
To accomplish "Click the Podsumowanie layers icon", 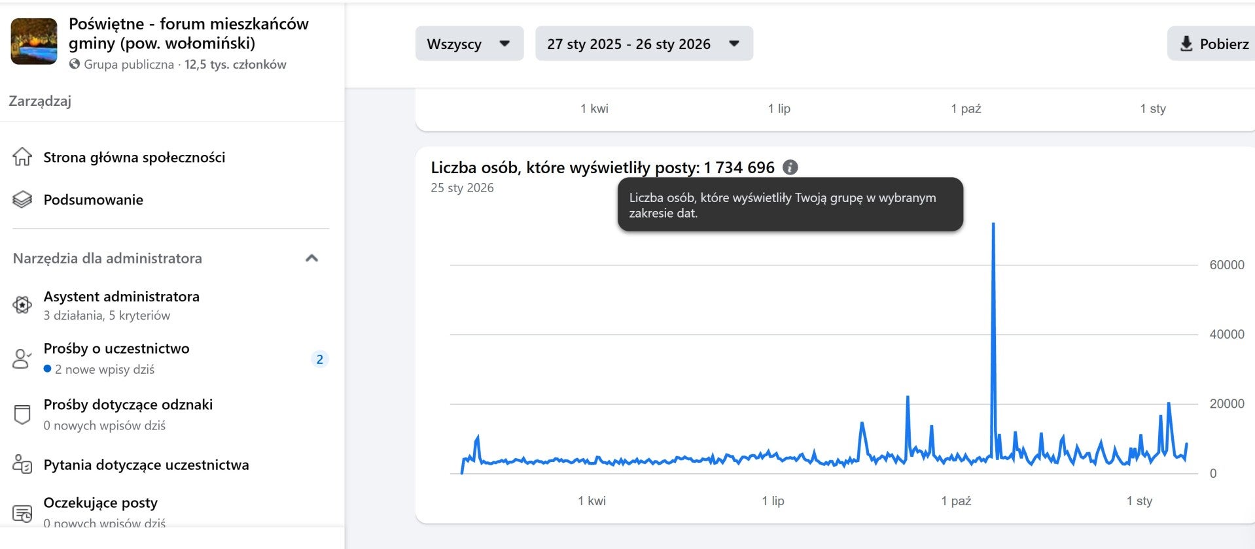I will 22,200.
